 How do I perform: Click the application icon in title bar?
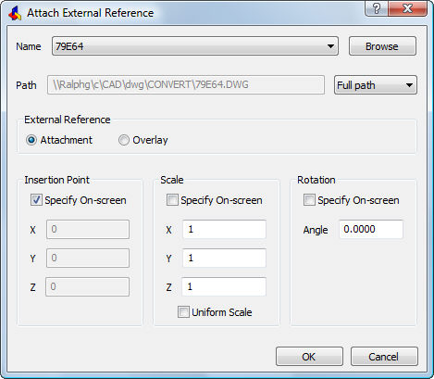[15, 13]
